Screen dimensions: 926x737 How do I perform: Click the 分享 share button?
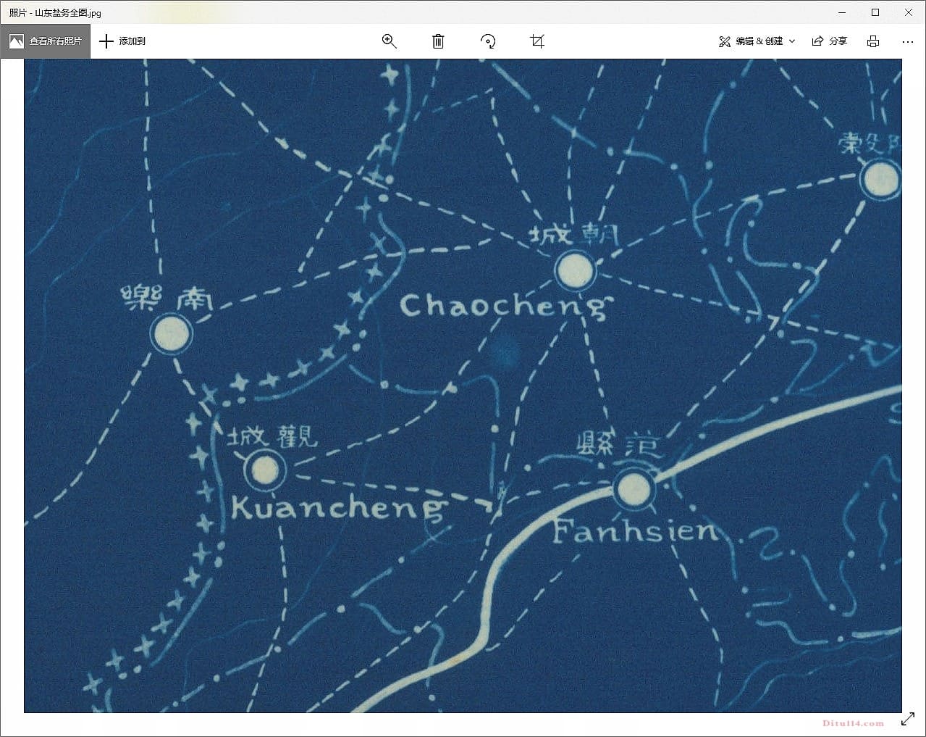click(x=830, y=41)
